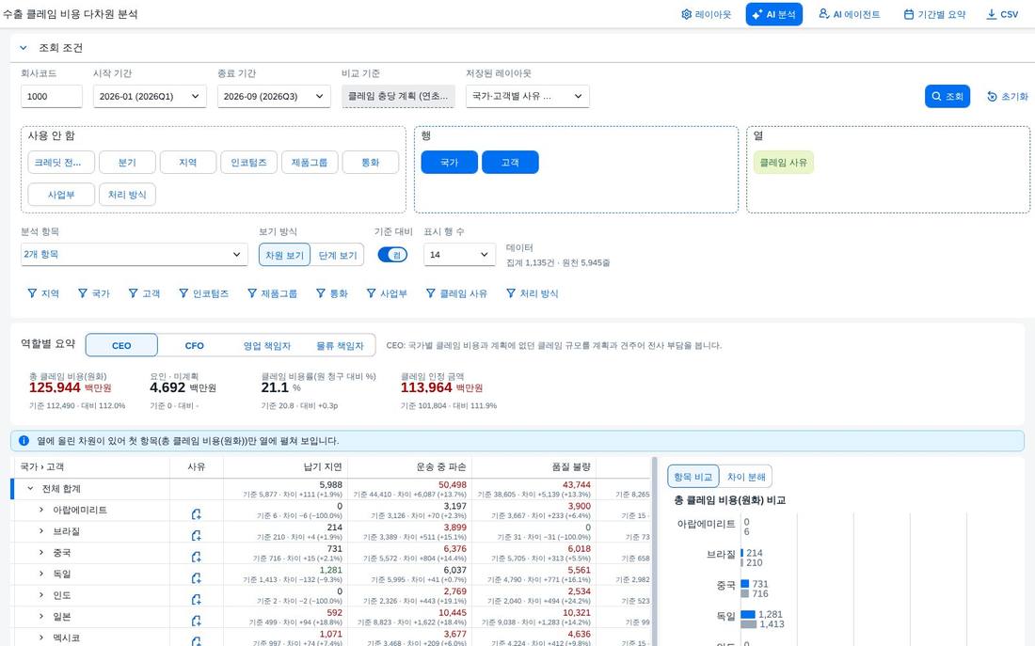
Task: Open the 처리 방식 filter icon
Action: (511, 293)
